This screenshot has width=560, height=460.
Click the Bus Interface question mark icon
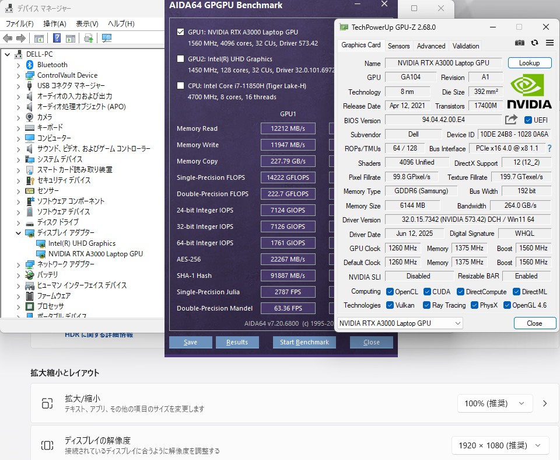pos(549,148)
